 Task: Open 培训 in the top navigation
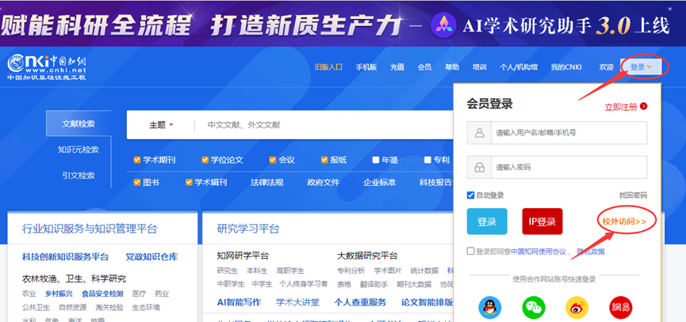[x=480, y=67]
